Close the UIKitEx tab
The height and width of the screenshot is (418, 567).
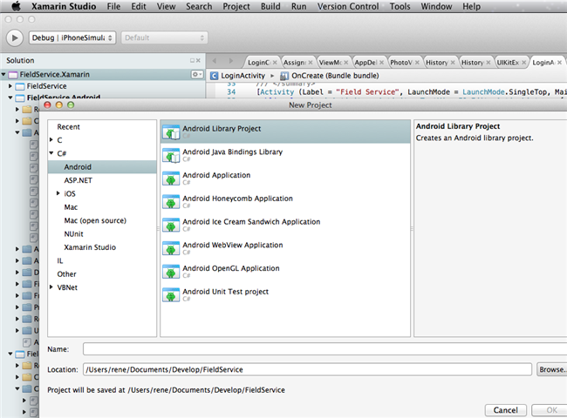(x=523, y=63)
